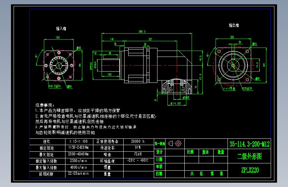Click the 比例 title block cell
The width and height of the screenshot is (288, 187).
pyautogui.click(x=191, y=152)
